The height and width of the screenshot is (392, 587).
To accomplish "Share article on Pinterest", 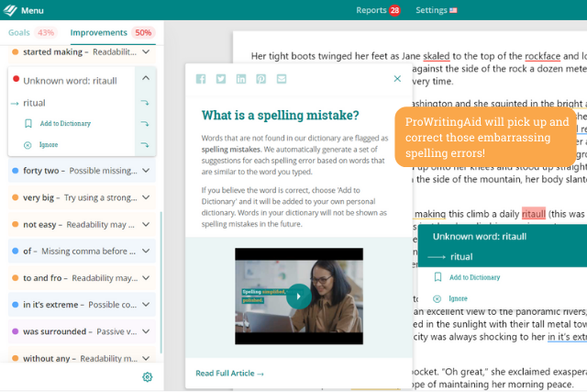I will click(260, 79).
